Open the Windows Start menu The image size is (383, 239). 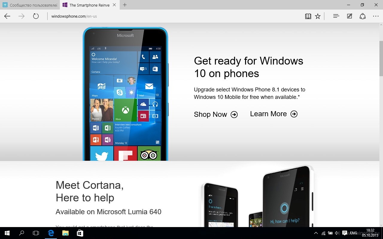tap(7, 233)
